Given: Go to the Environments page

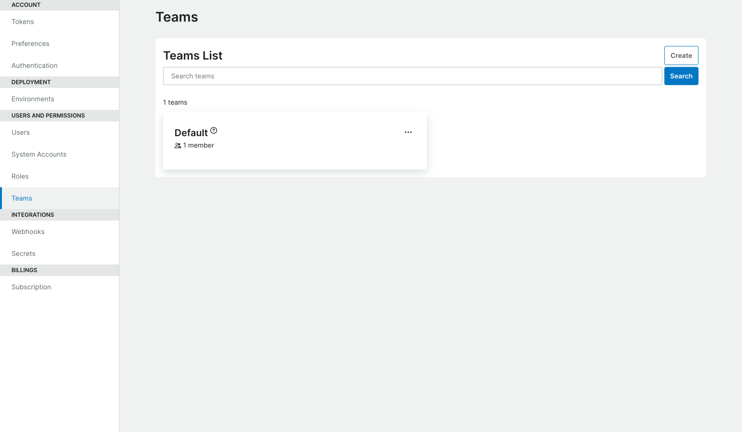Looking at the screenshot, I should coord(33,99).
